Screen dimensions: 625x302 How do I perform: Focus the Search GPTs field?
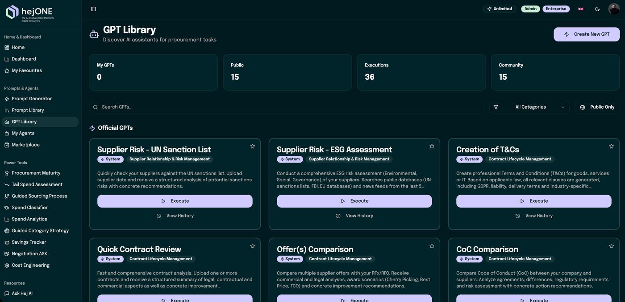click(x=287, y=107)
